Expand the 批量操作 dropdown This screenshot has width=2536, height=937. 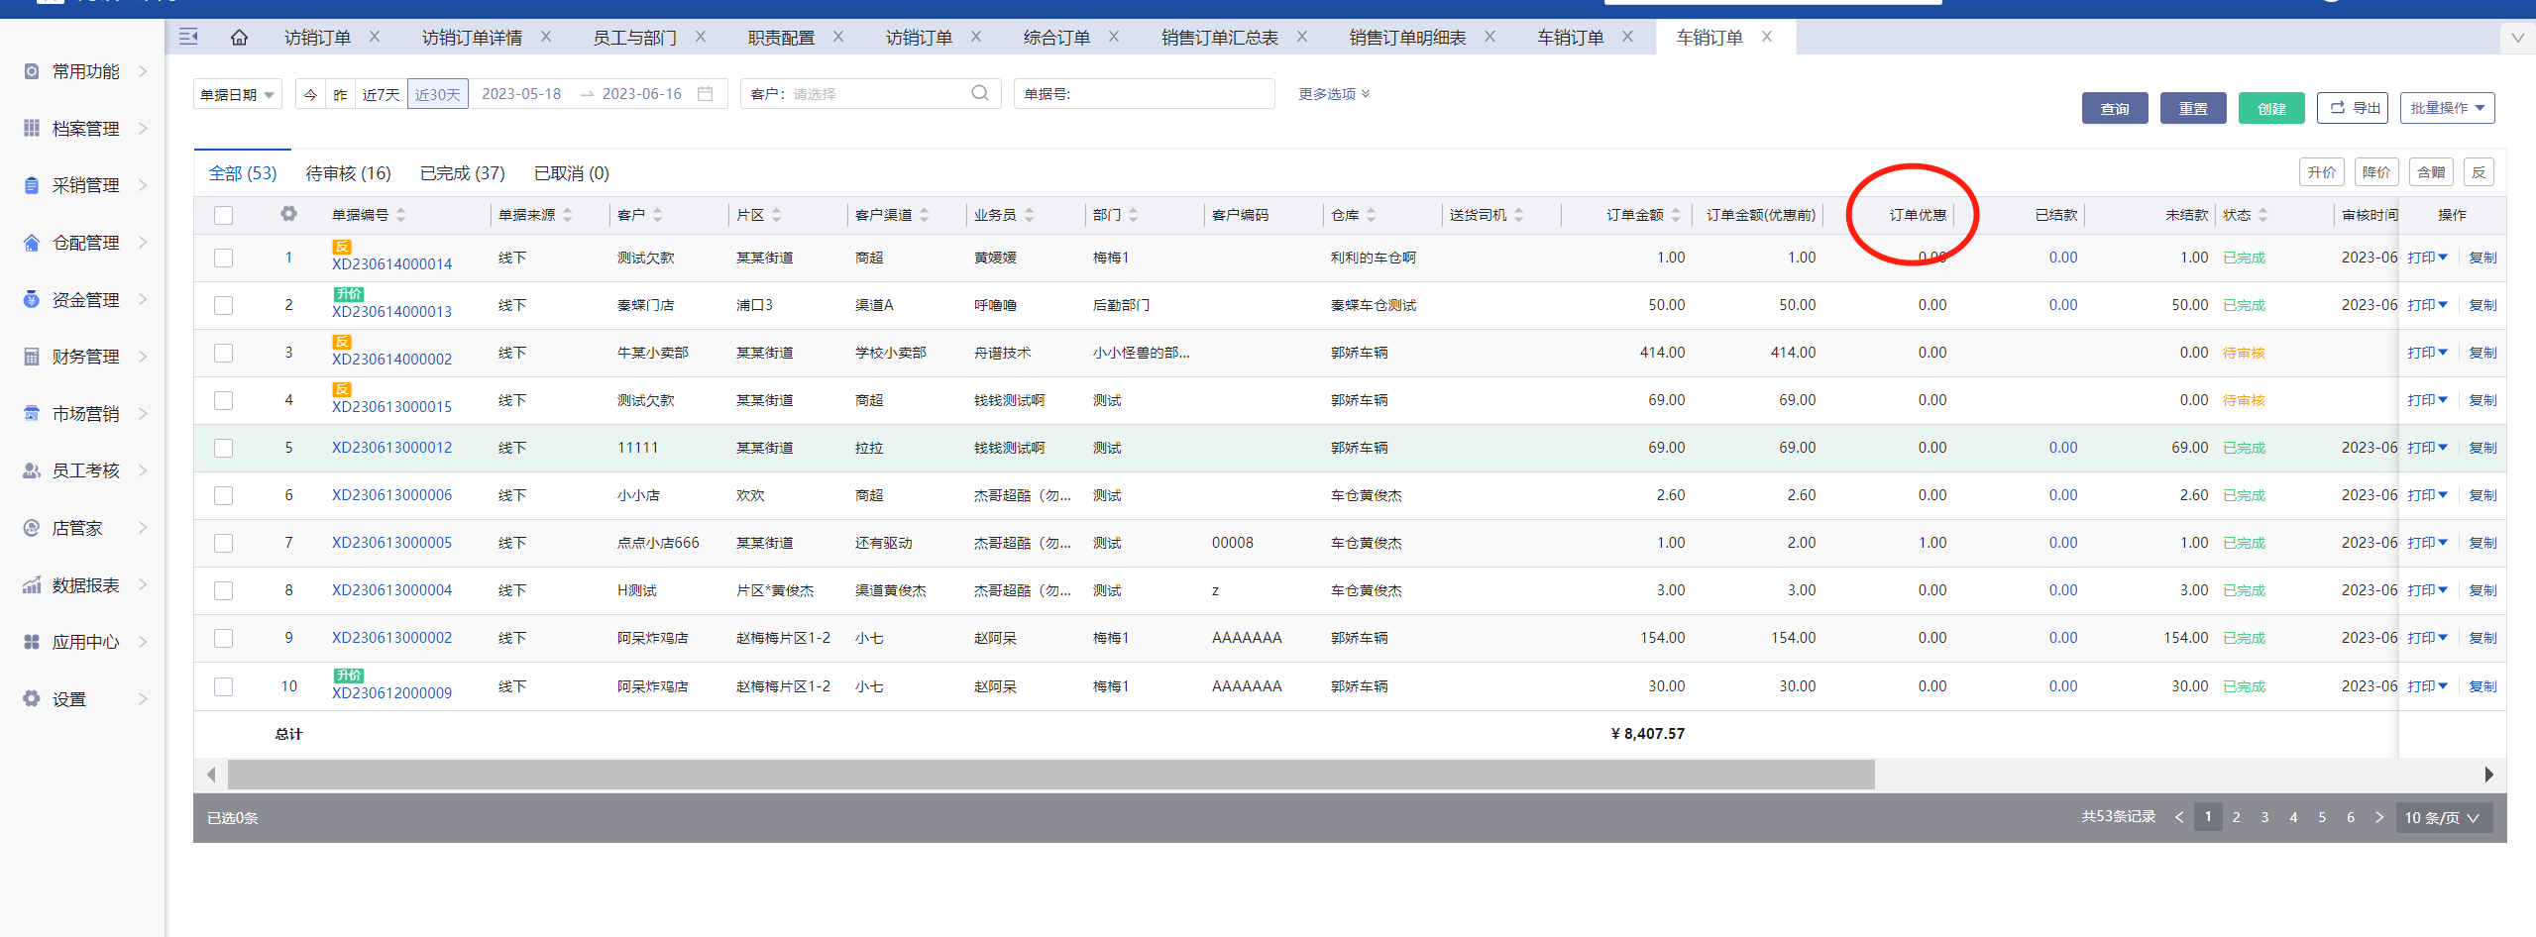[x=2447, y=108]
